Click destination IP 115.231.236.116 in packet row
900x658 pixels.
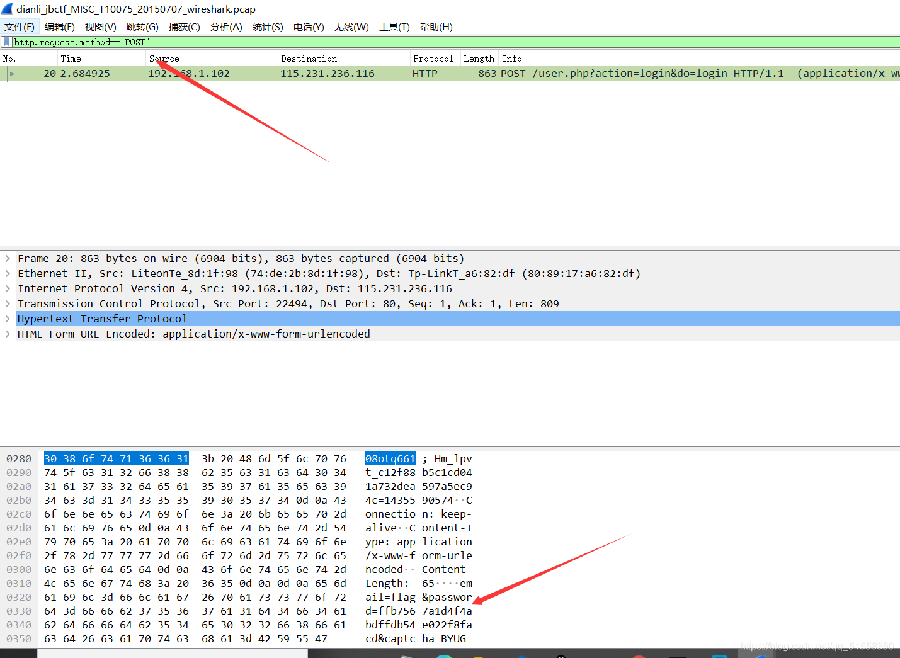pyautogui.click(x=328, y=74)
